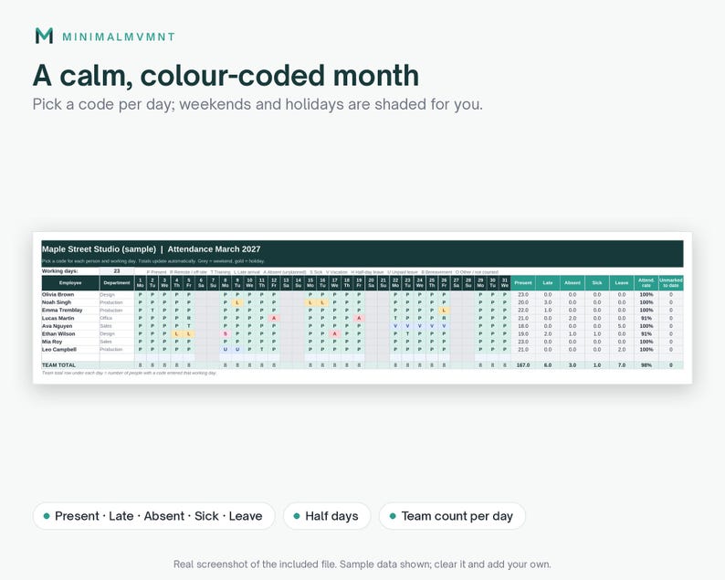
Task: Click the team attendance rate 98%
Action: coord(646,365)
